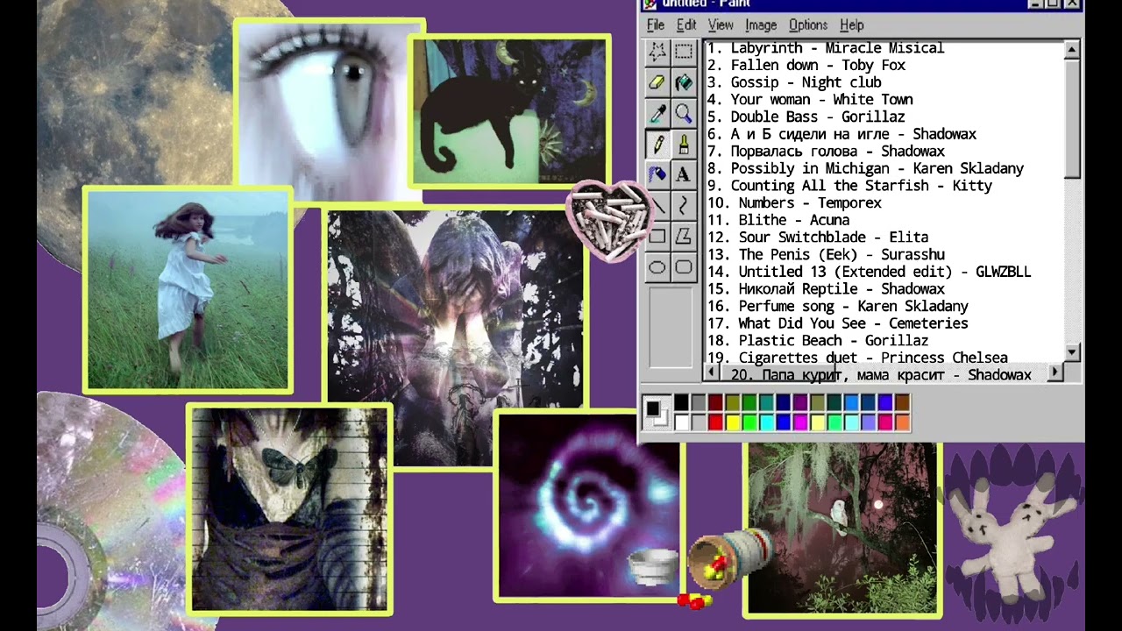Pick the brown palette swatch
The image size is (1122, 631).
pyautogui.click(x=902, y=402)
